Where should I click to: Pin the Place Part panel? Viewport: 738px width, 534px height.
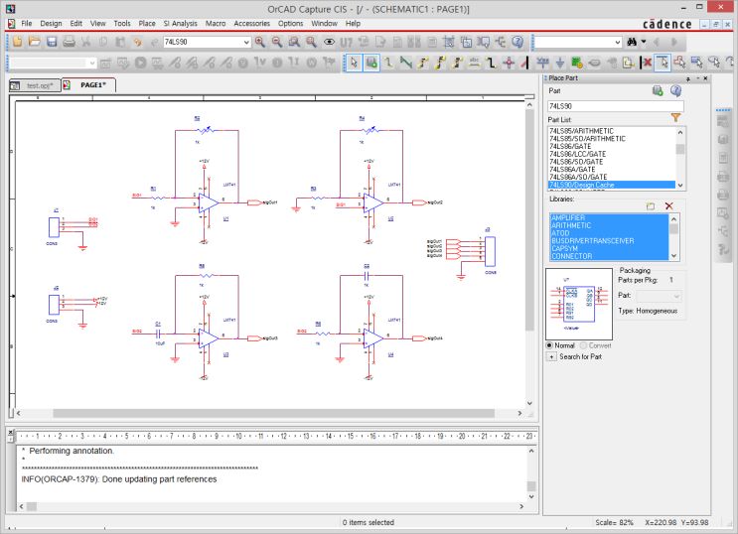(688, 78)
